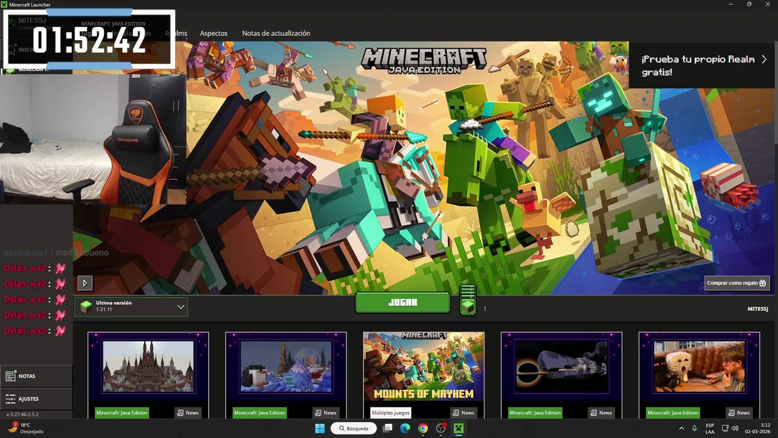Open the network icon in the system tray

click(x=725, y=428)
